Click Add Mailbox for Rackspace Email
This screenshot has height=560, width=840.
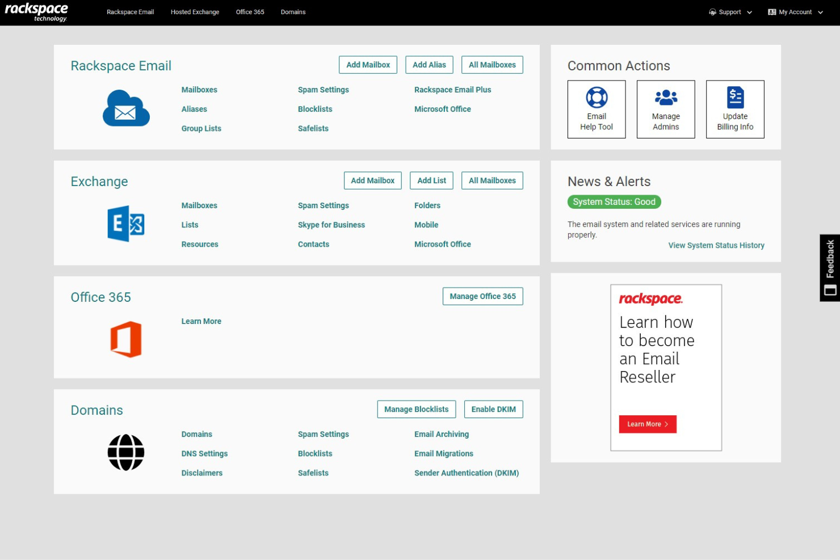[368, 64]
